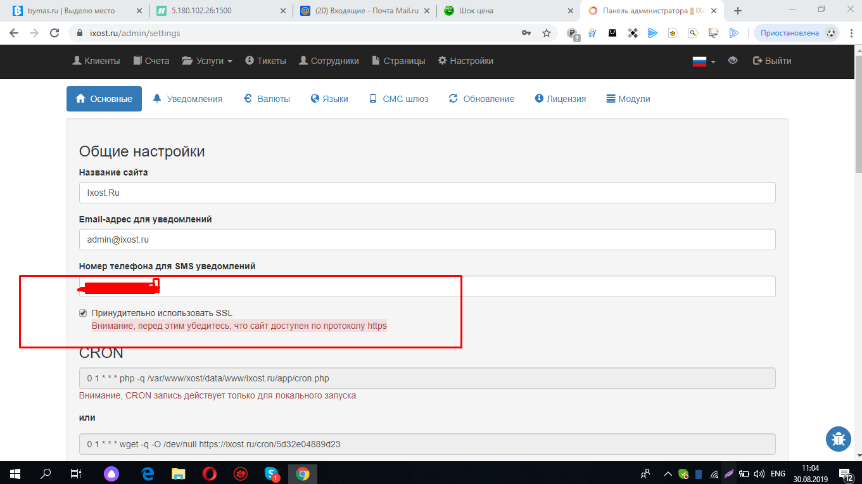Open Edge browser from taskbar
Viewport: 862px width, 484px height.
point(148,473)
